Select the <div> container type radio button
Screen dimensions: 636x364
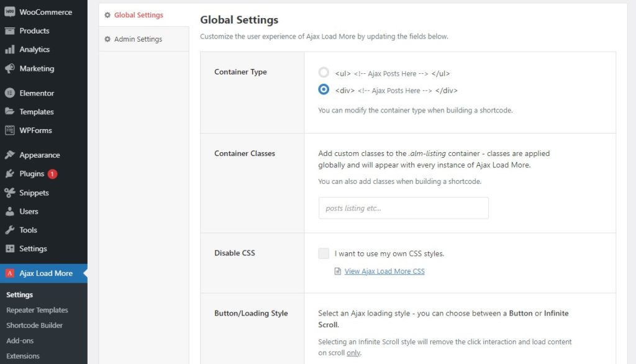[x=323, y=89]
